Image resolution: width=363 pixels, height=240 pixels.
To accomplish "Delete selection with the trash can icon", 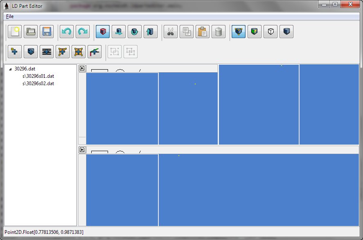I will pos(219,32).
